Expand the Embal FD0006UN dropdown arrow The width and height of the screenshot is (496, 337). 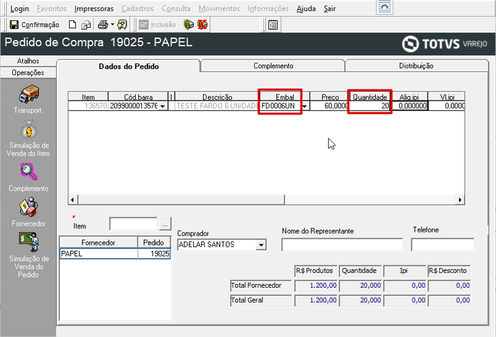[304, 106]
